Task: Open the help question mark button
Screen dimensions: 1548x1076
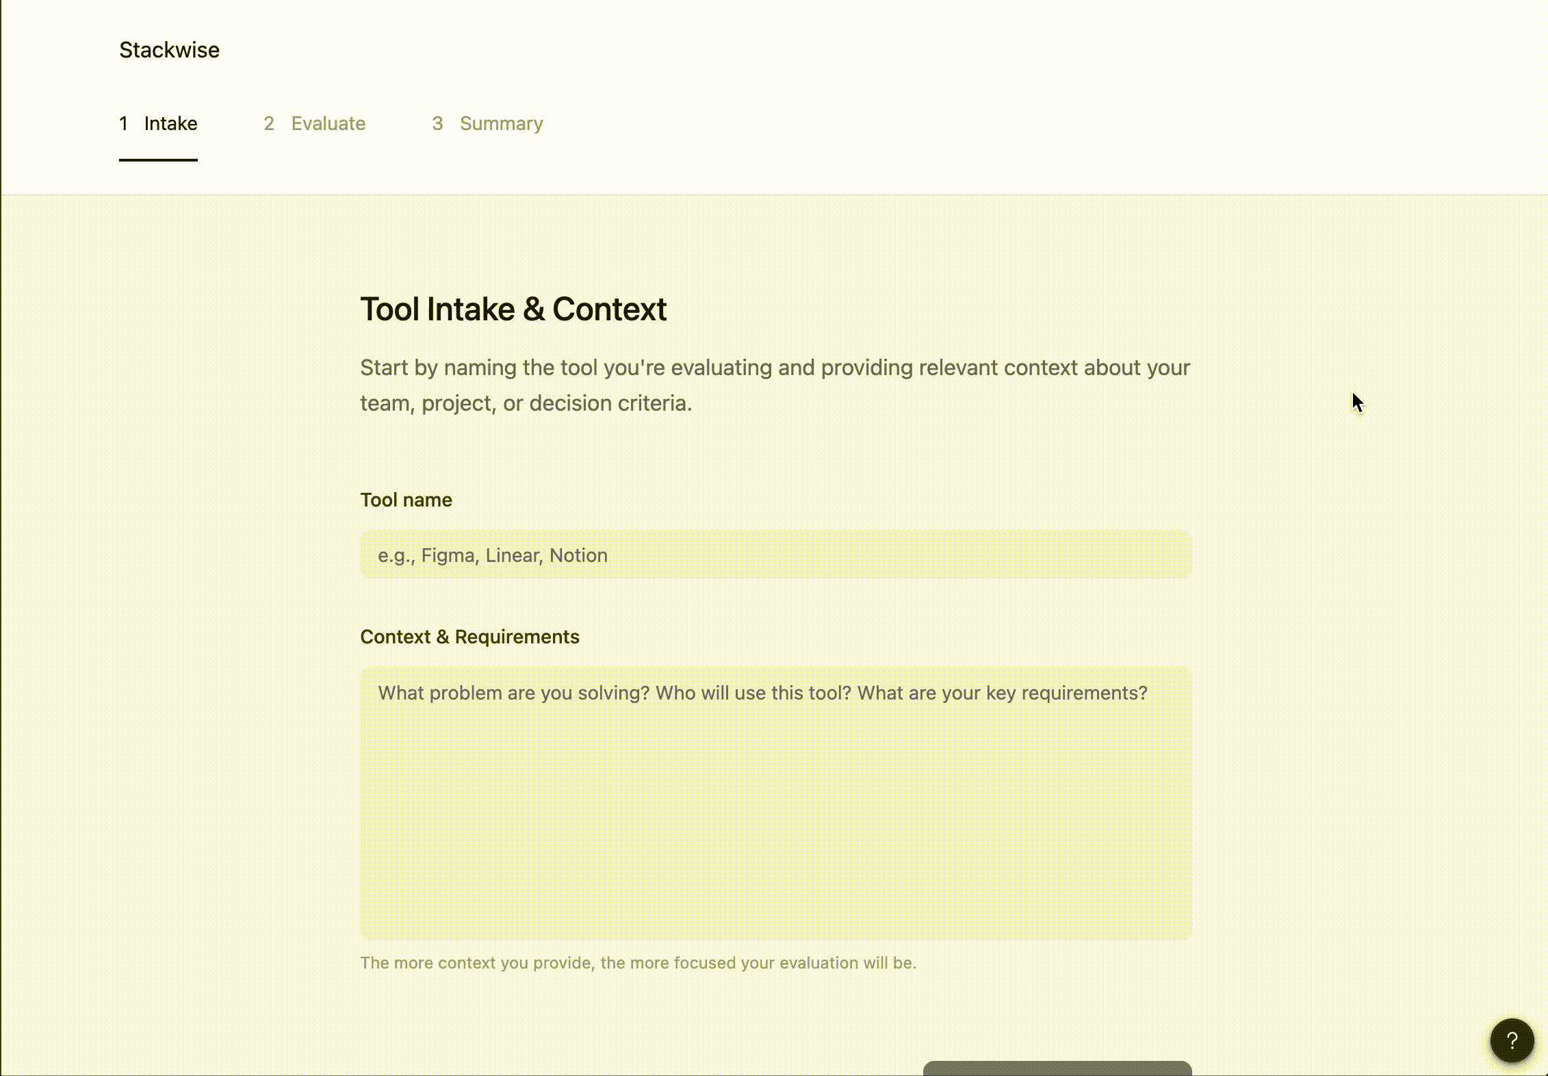Action: pyautogui.click(x=1512, y=1040)
